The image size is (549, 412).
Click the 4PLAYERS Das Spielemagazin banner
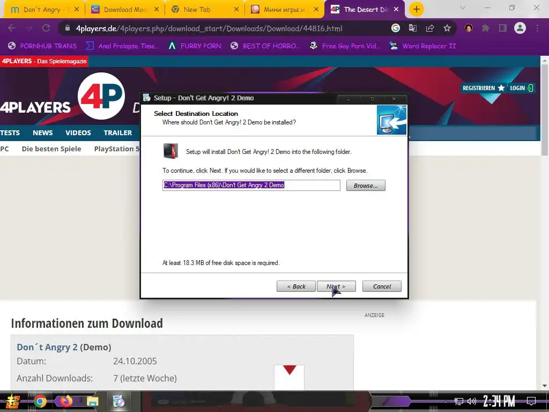44,61
